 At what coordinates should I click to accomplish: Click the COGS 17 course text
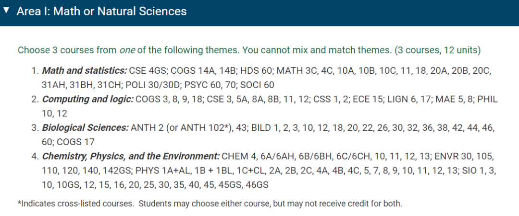[76, 142]
